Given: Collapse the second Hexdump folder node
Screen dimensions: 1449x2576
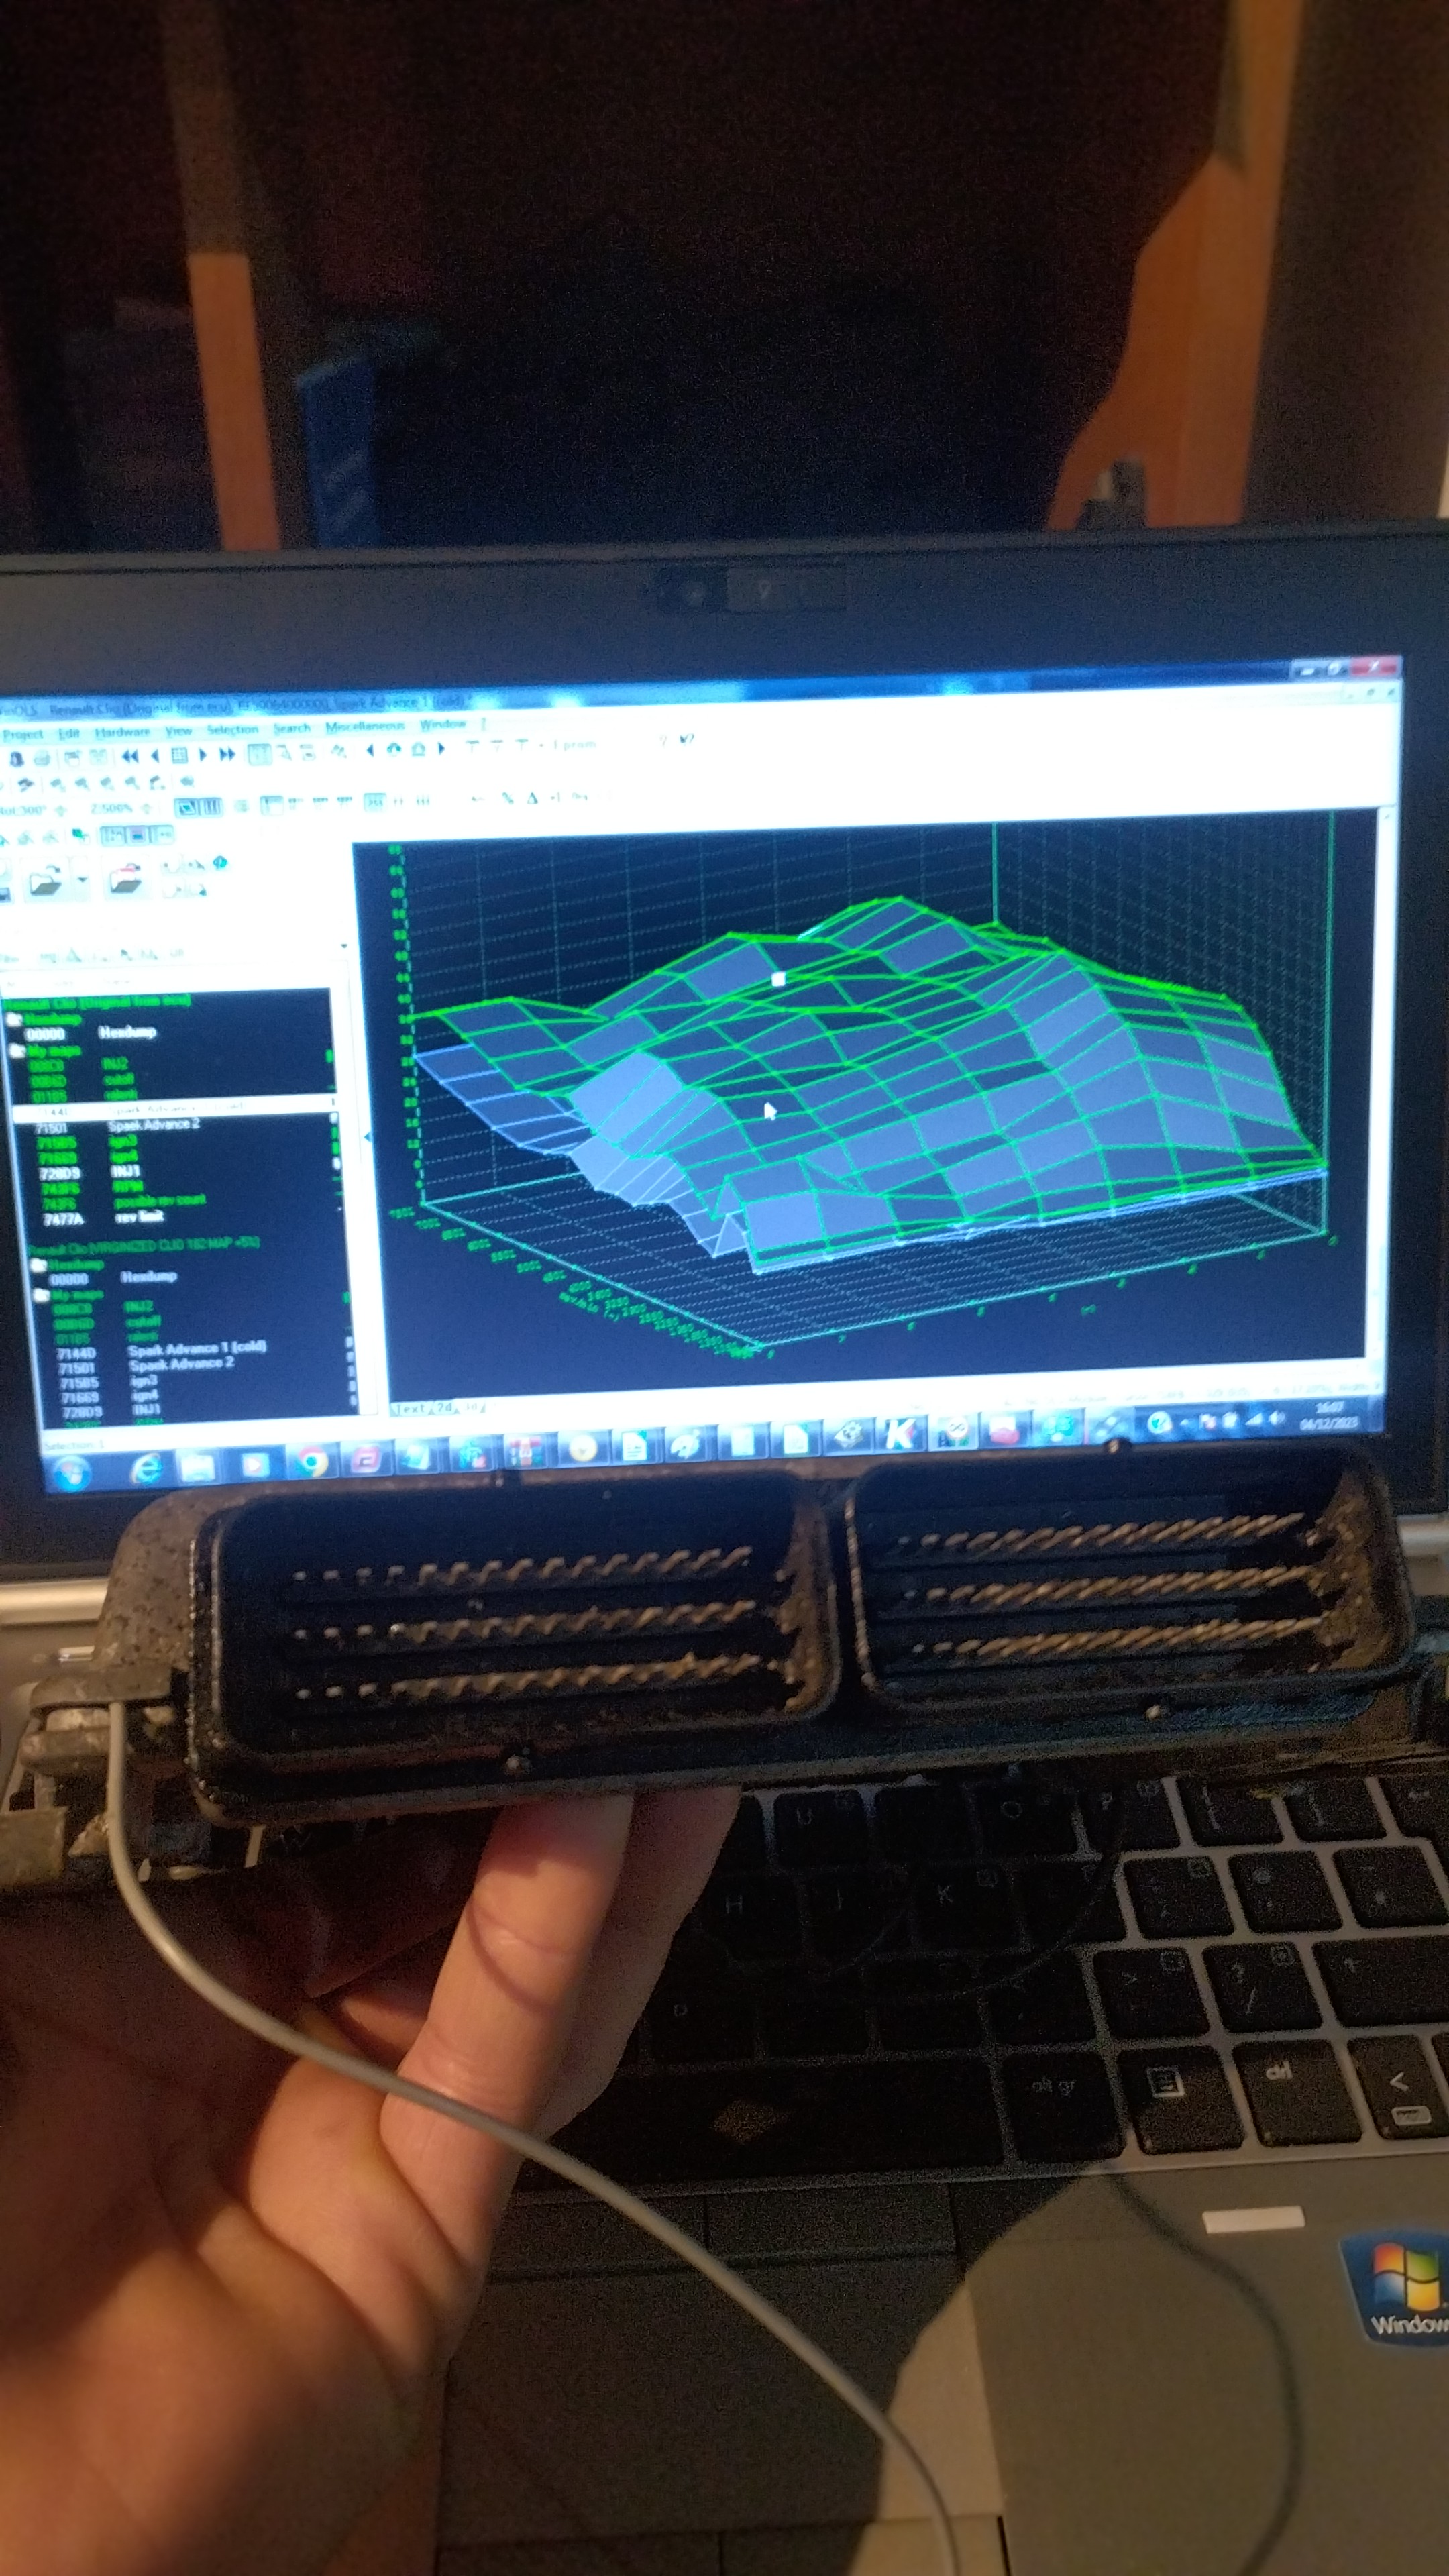Looking at the screenshot, I should coord(39,1266).
